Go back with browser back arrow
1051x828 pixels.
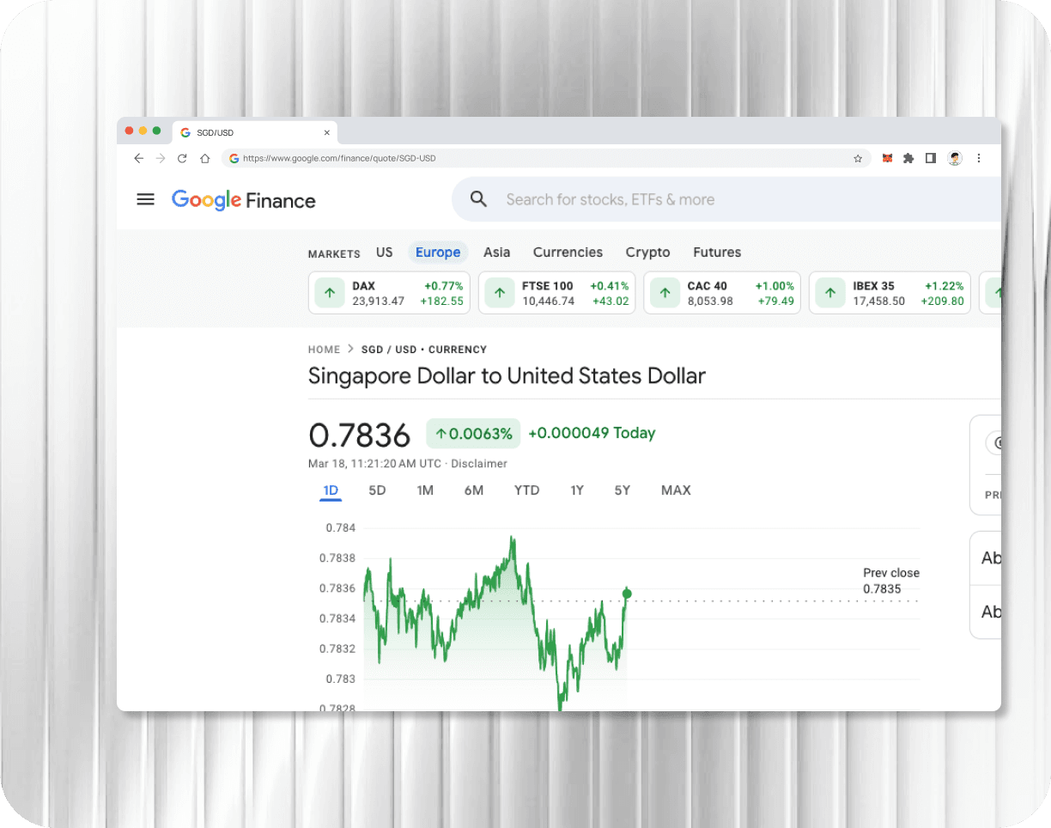pyautogui.click(x=139, y=158)
